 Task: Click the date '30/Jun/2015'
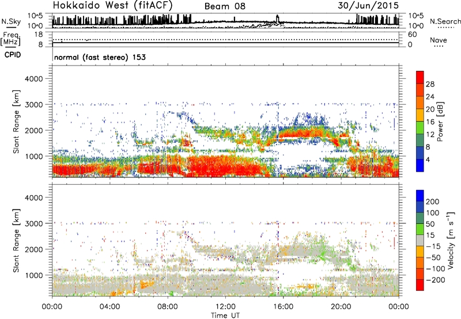pyautogui.click(x=368, y=5)
